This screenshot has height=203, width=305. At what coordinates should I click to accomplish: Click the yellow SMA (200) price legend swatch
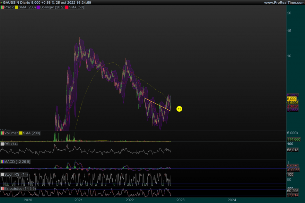click(x=16, y=7)
